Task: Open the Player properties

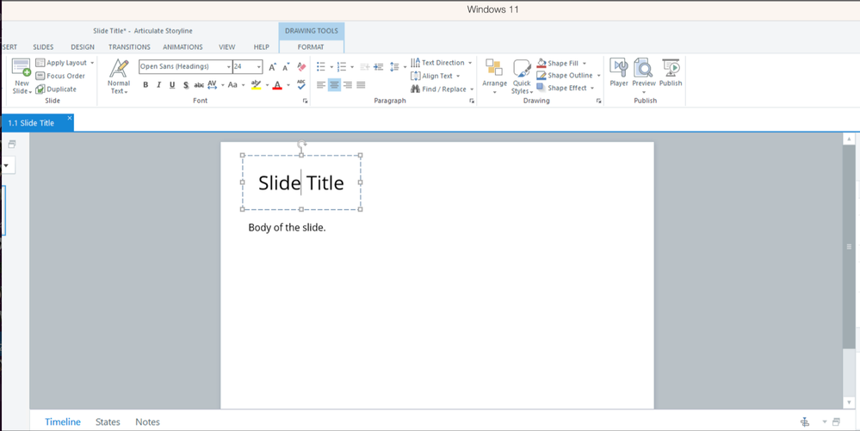Action: pyautogui.click(x=619, y=73)
